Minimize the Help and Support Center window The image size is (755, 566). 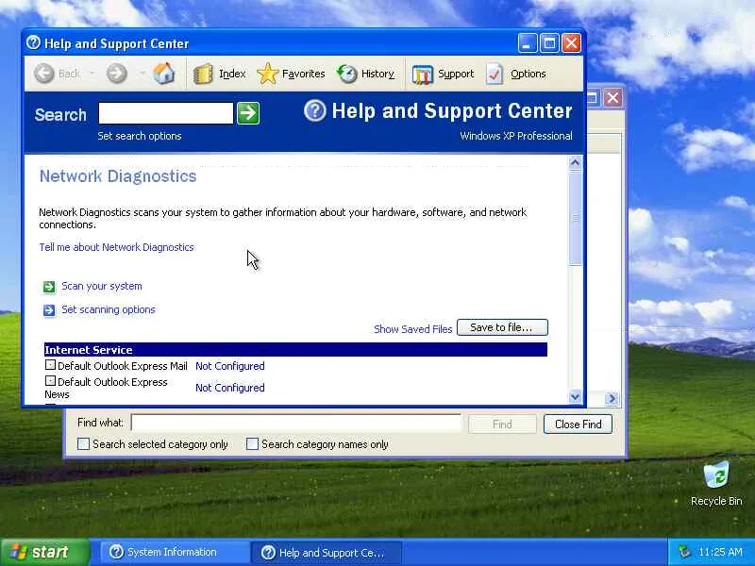[x=528, y=43]
